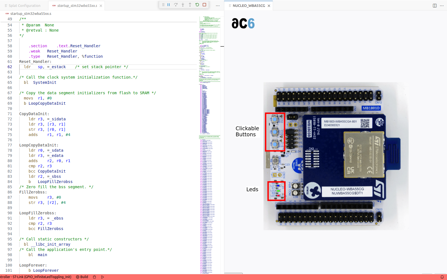The width and height of the screenshot is (447, 280).
Task: Select the startup_stm32wba55xx.s editor tab
Action: pyautogui.click(x=77, y=5)
